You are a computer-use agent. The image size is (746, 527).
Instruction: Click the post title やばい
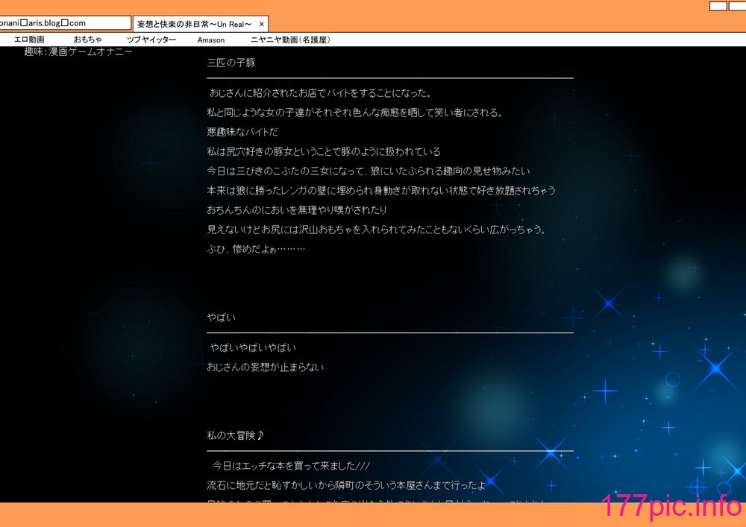pos(222,318)
